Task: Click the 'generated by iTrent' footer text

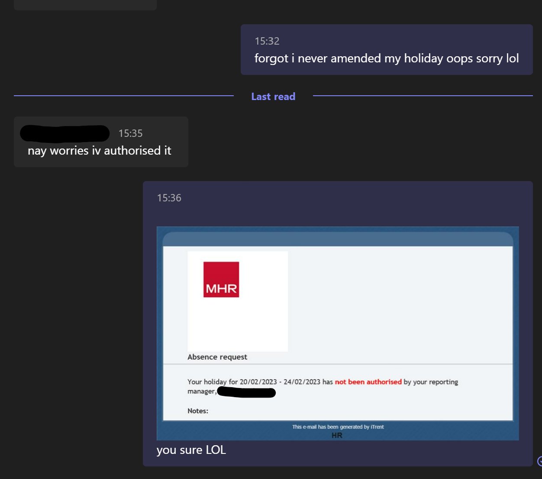Action: [338, 427]
